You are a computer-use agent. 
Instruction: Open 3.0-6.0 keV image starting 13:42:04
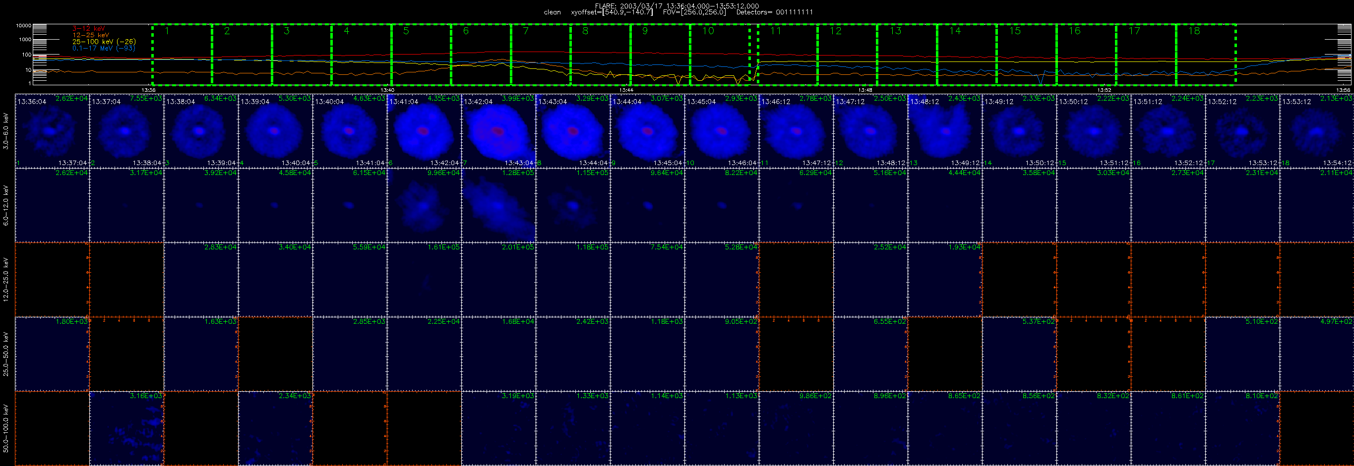[x=498, y=131]
